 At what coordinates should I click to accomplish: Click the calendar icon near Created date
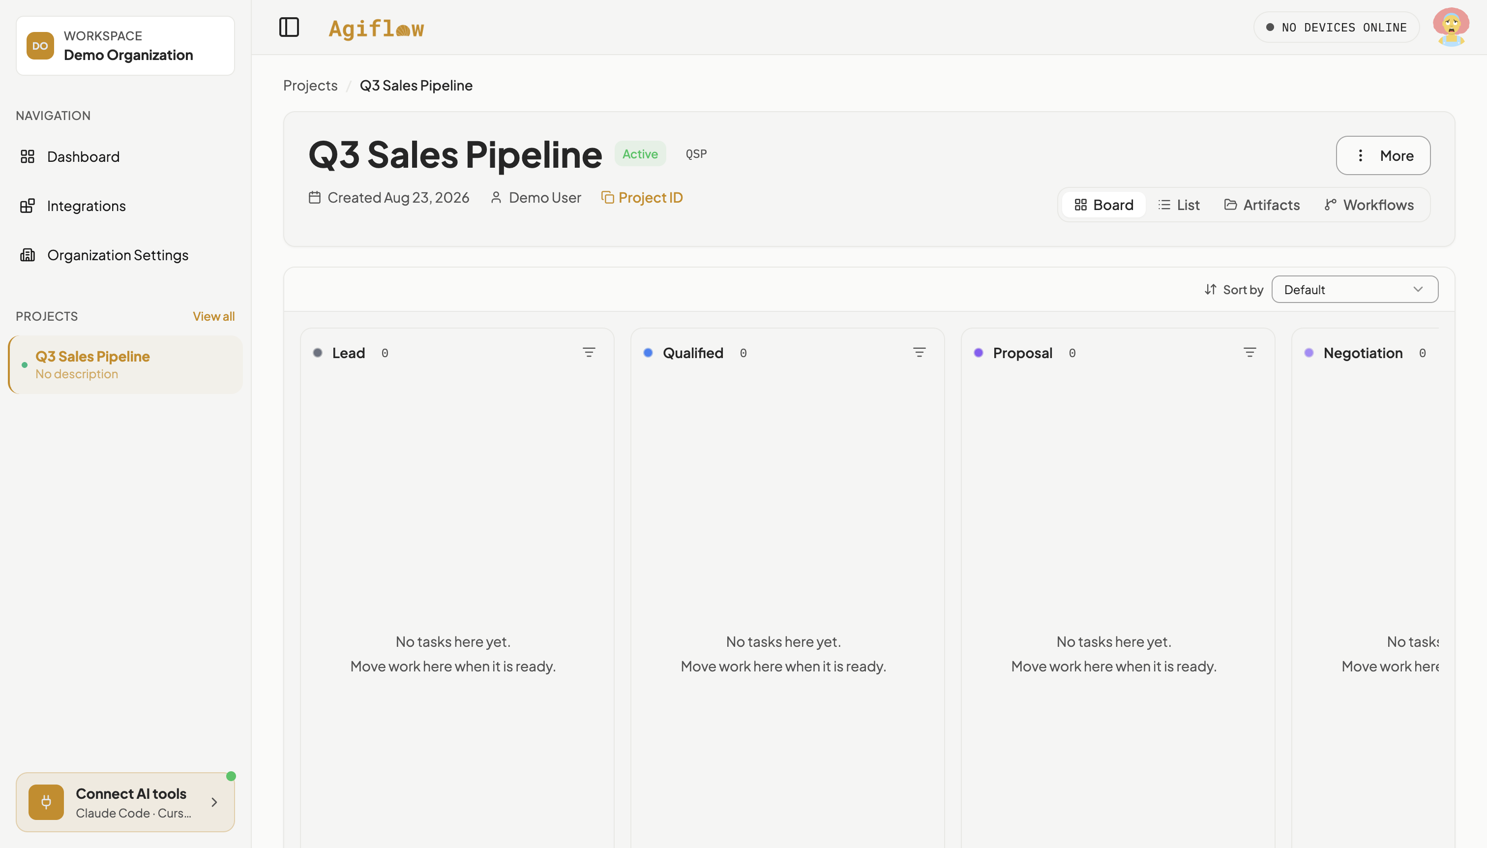(x=314, y=197)
